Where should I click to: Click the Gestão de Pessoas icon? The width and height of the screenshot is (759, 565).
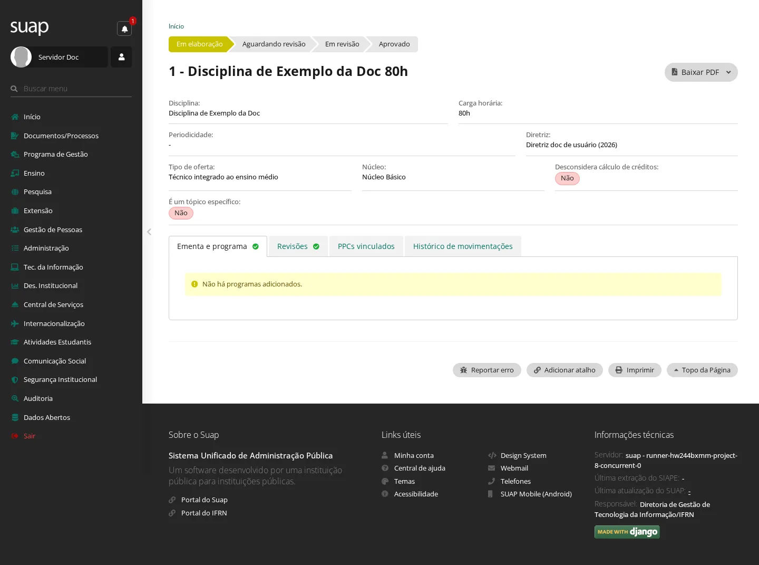click(15, 229)
